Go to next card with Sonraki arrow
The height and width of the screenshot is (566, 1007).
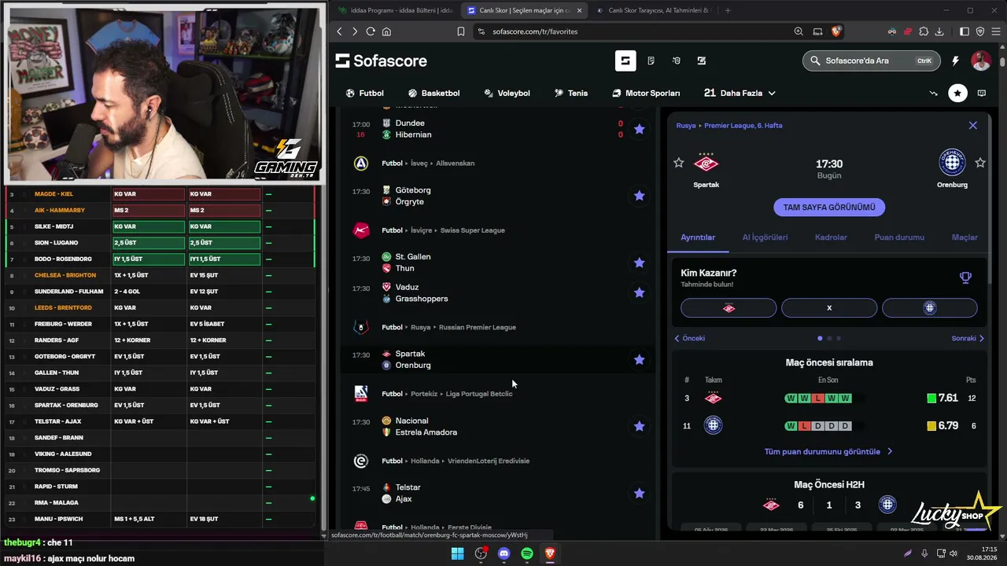click(x=968, y=338)
